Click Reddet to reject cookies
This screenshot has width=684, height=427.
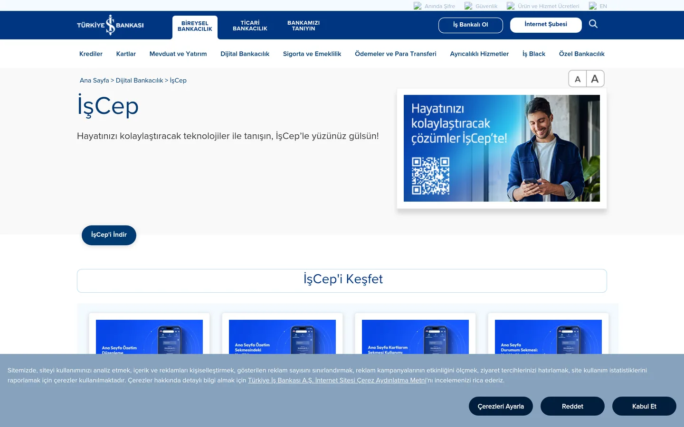click(572, 406)
